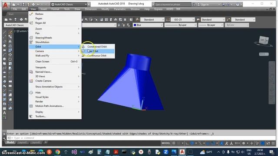Open the ISO-25 dimension style dropdown

pos(183,19)
